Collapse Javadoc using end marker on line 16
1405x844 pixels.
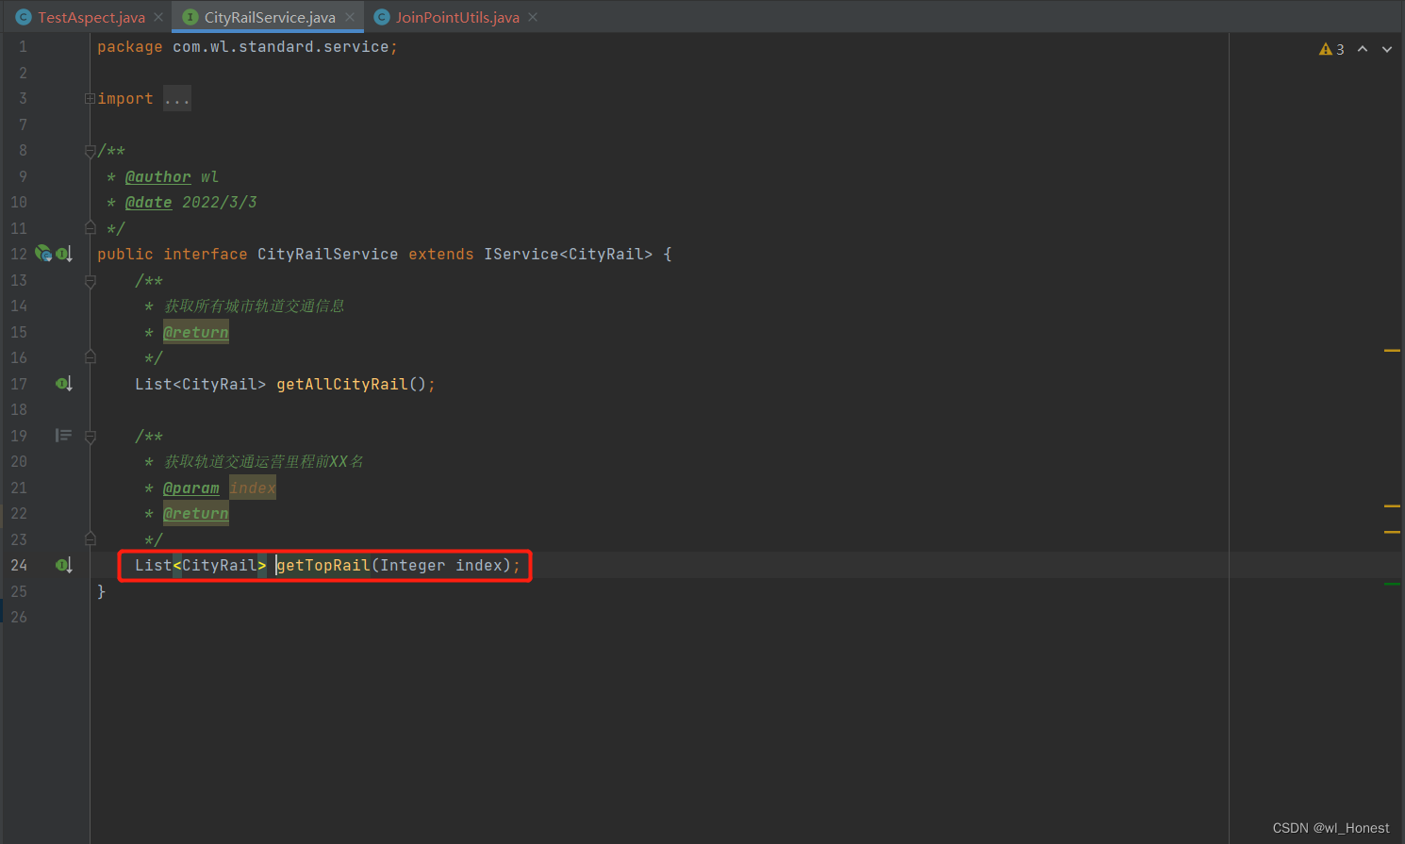91,356
